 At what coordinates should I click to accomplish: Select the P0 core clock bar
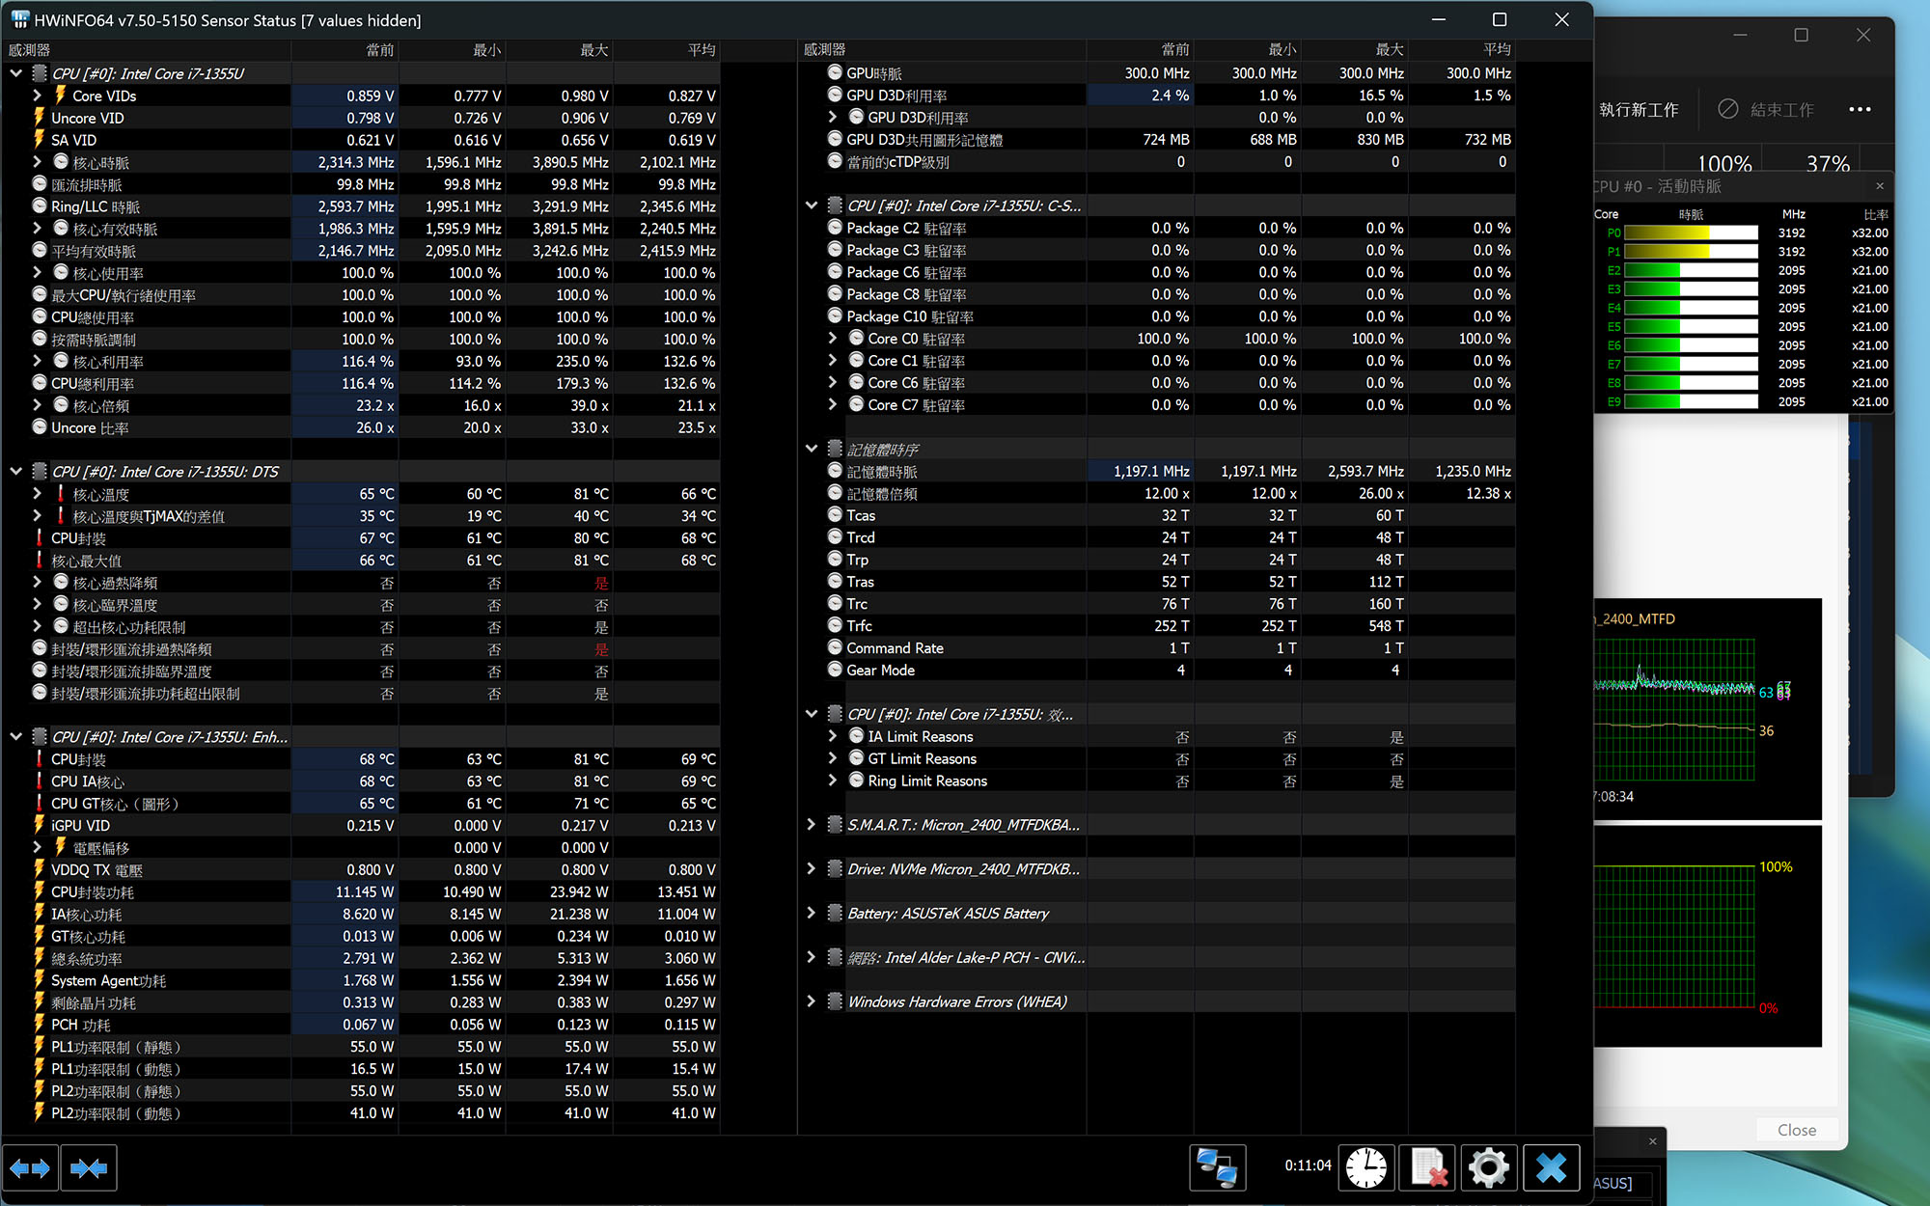1691,233
